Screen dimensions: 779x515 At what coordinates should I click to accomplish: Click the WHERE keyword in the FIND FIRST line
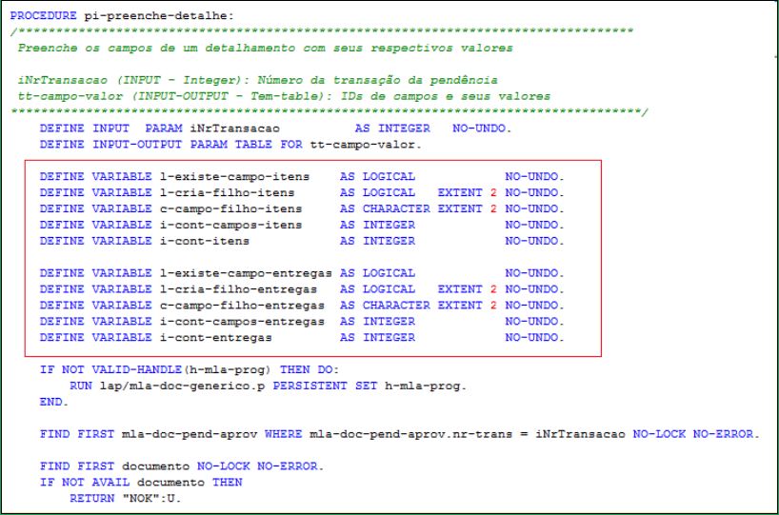click(283, 434)
